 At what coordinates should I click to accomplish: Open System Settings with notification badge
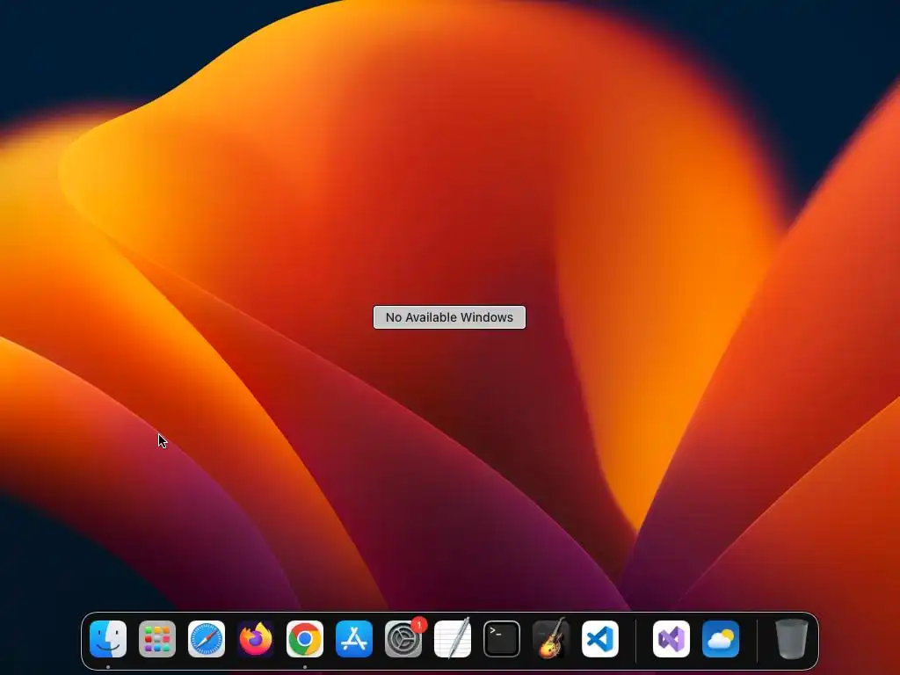tap(403, 639)
